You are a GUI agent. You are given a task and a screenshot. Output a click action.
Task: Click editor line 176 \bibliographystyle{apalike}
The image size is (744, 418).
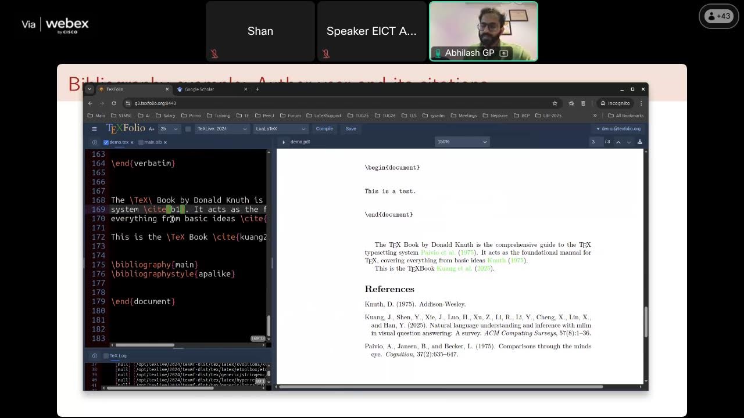[173, 274]
